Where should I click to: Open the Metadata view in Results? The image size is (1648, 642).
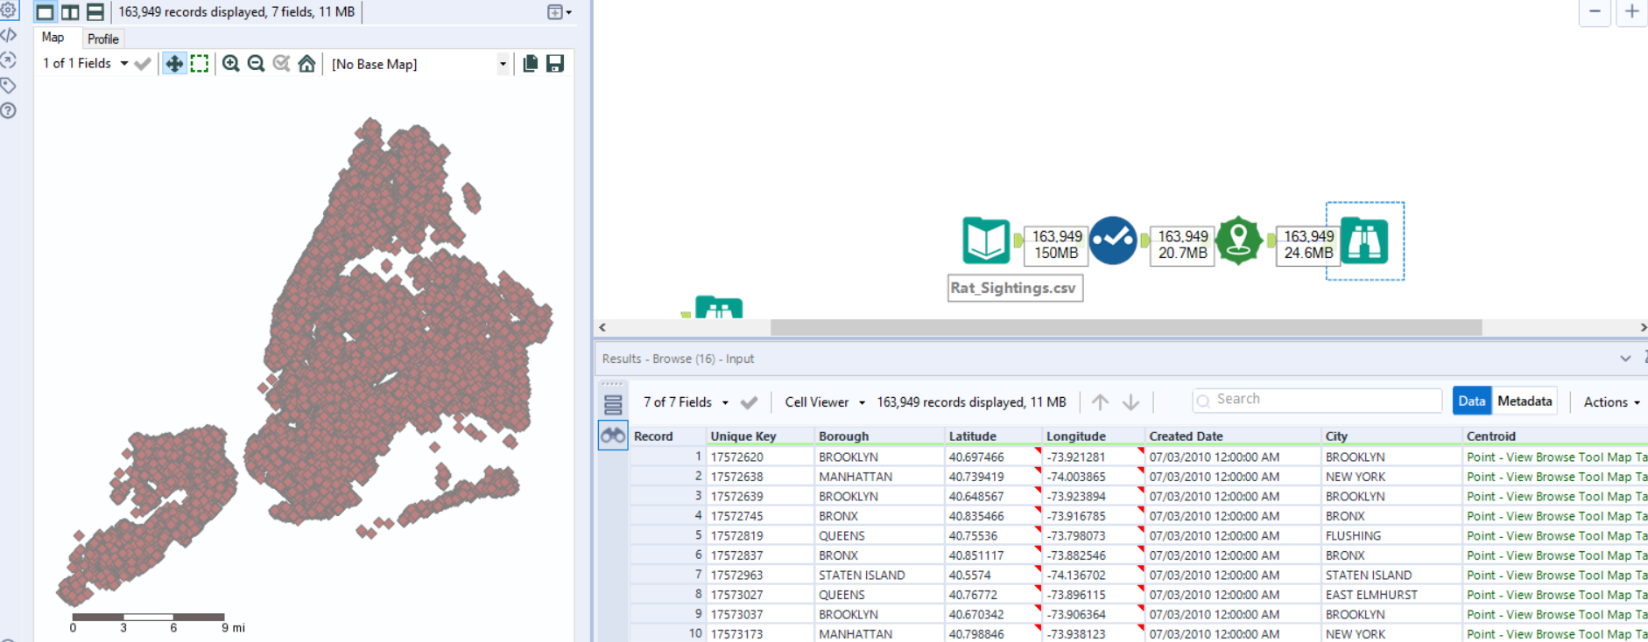[x=1525, y=401]
